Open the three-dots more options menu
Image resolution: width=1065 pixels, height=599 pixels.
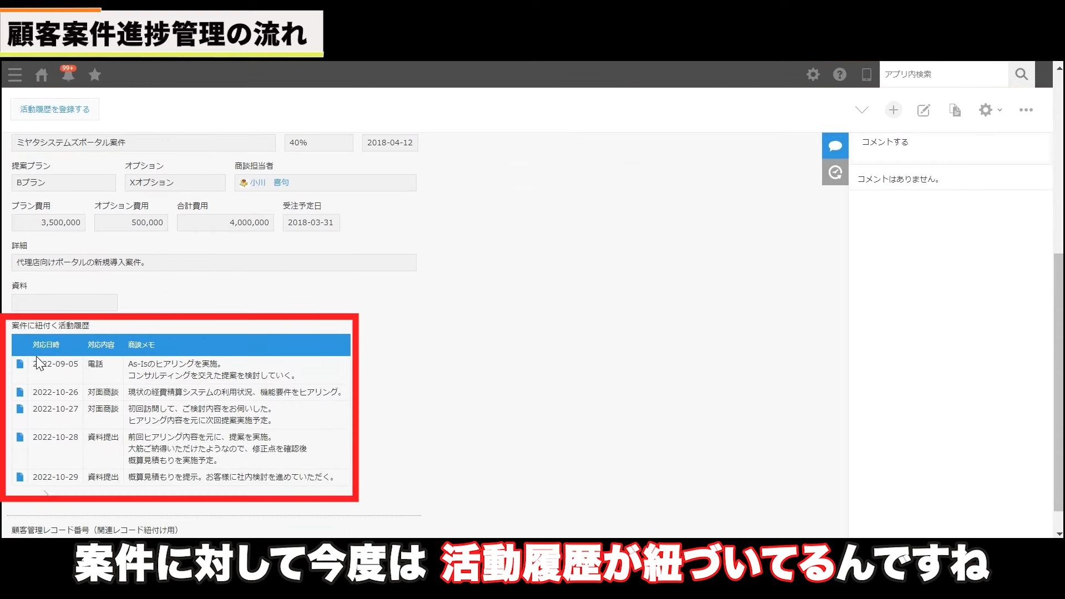click(1026, 110)
